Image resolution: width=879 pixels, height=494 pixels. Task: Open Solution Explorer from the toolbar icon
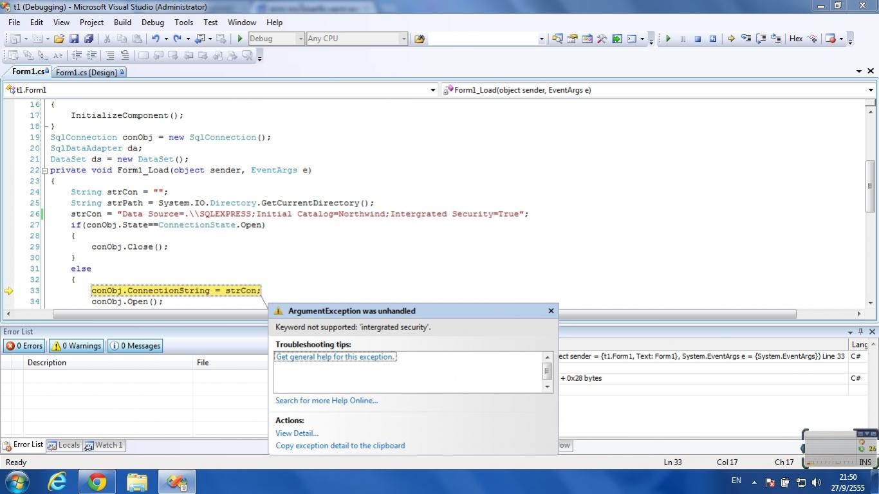(557, 39)
